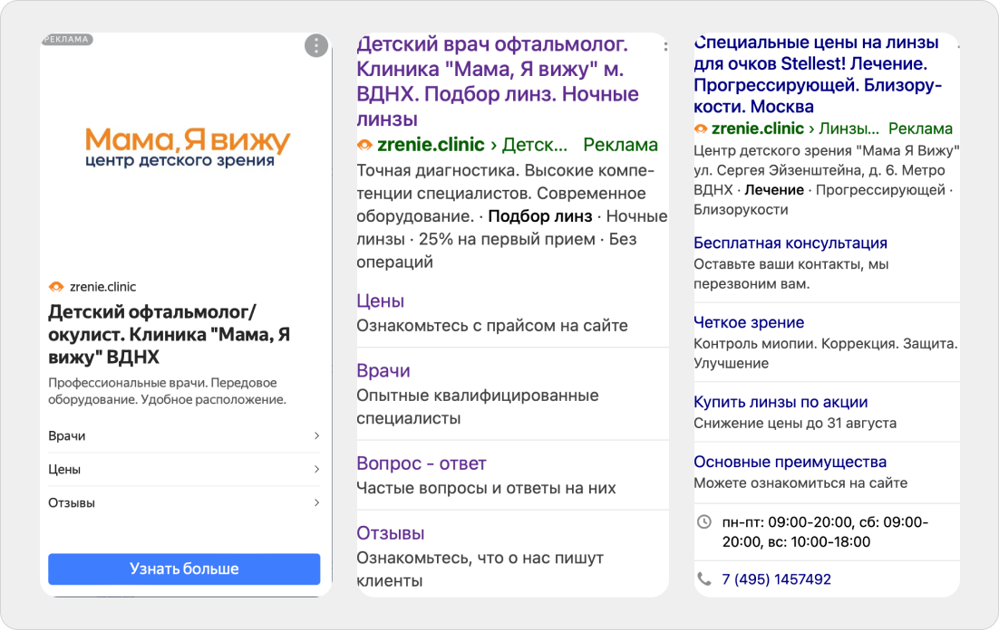Expand the Цены row chevron in the first card
This screenshot has width=999, height=630.
(316, 469)
